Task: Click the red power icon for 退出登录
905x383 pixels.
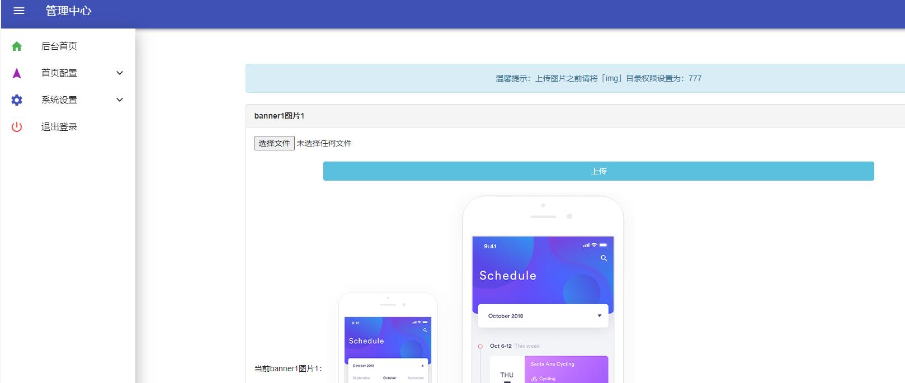Action: tap(17, 127)
